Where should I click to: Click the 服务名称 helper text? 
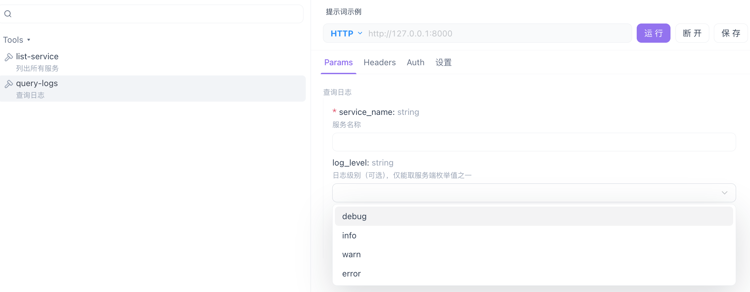coord(347,124)
